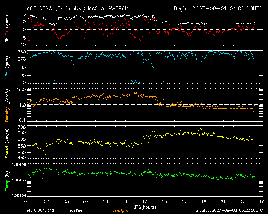Click the '09' hour label on time axis
This screenshot has width=268, height=214.
click(x=105, y=201)
